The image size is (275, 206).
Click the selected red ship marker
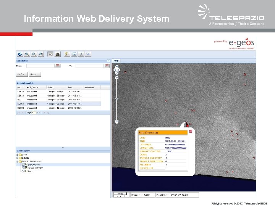tap(187, 125)
